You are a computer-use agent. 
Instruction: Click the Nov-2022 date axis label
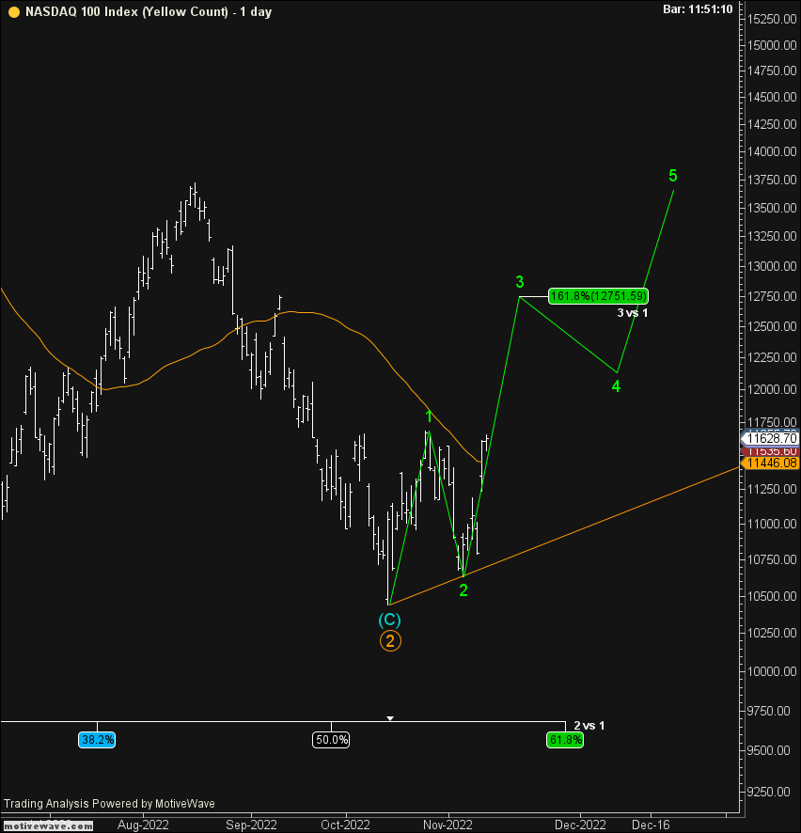tap(448, 825)
